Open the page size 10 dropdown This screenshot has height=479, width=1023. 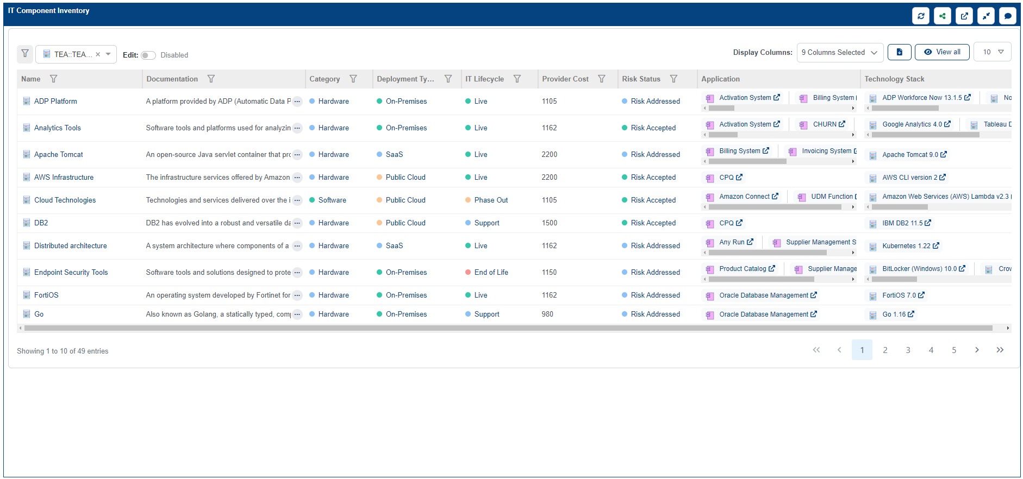[993, 52]
